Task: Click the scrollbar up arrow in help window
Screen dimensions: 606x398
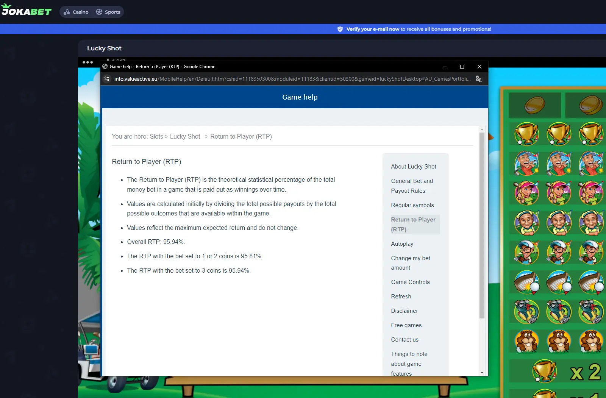Action: (482, 130)
